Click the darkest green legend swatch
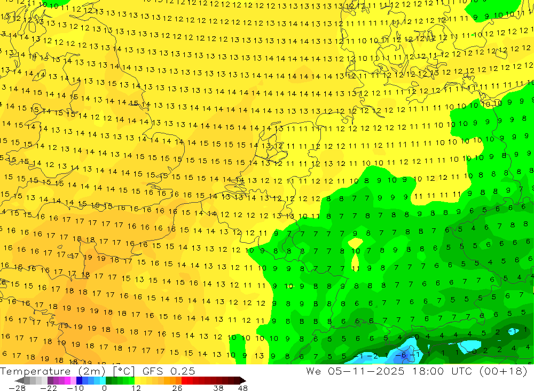Viewport: 534px width, 391px height. point(108,380)
